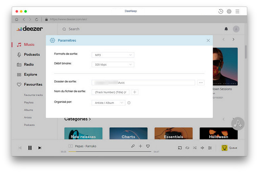Open the Queue panel
This screenshot has height=173, width=259.
coord(229,148)
